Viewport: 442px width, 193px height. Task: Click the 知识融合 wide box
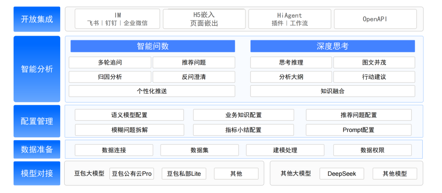coord(333,91)
